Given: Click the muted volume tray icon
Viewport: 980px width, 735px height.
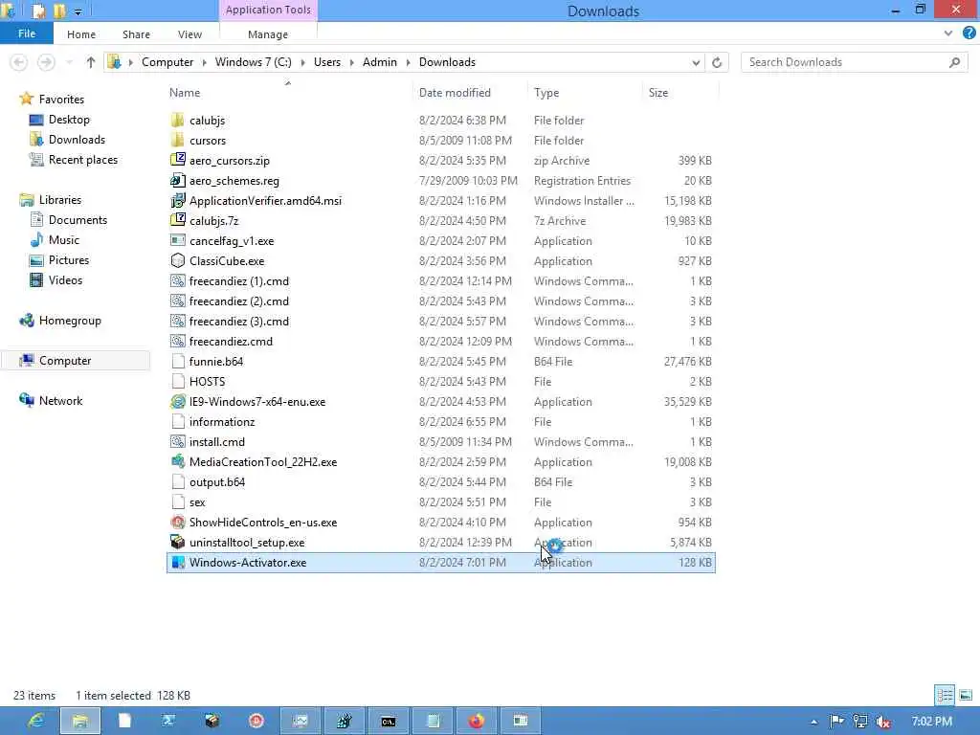Looking at the screenshot, I should click(x=883, y=722).
